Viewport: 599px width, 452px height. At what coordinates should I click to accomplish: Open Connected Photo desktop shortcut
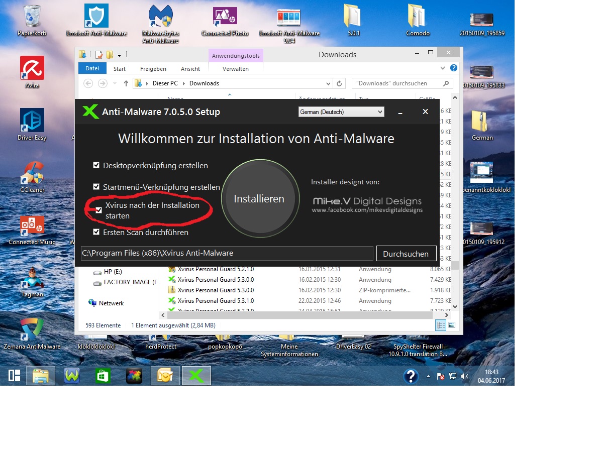(225, 21)
